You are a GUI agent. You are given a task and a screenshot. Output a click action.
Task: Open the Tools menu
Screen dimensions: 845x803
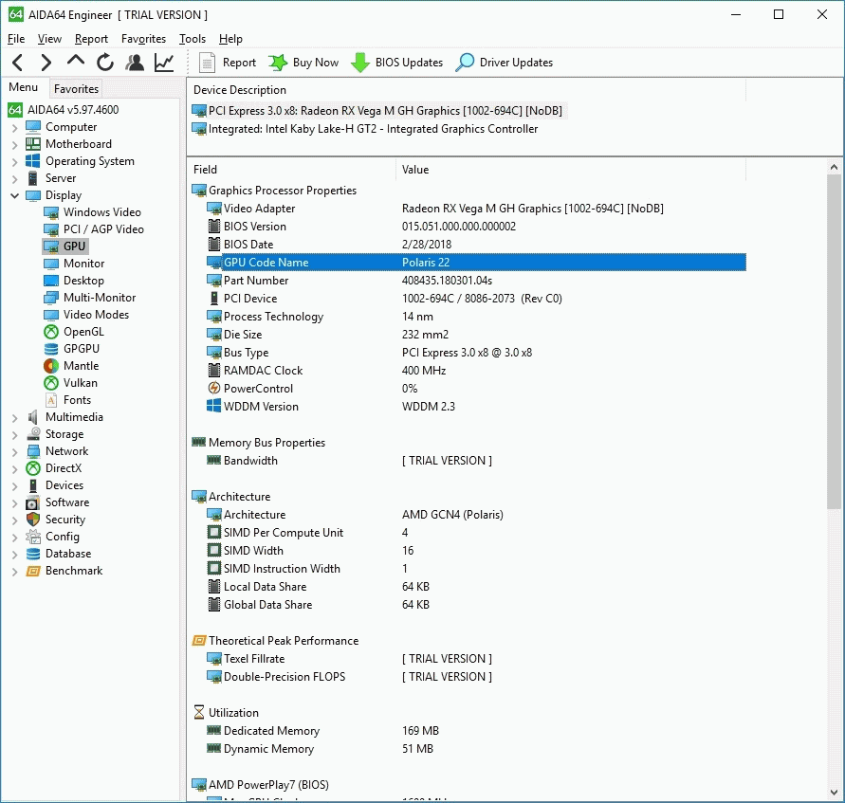coord(193,39)
